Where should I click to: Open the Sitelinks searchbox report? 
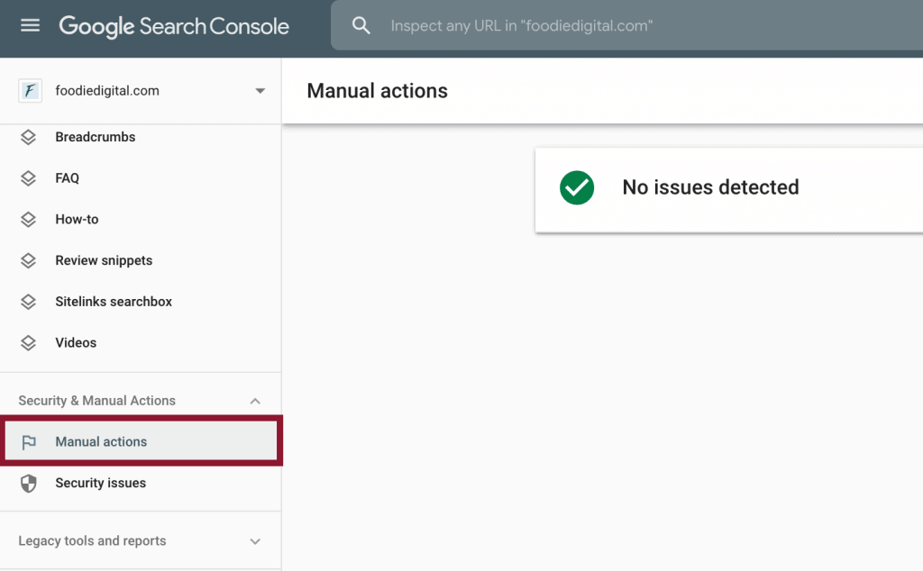[x=114, y=302]
